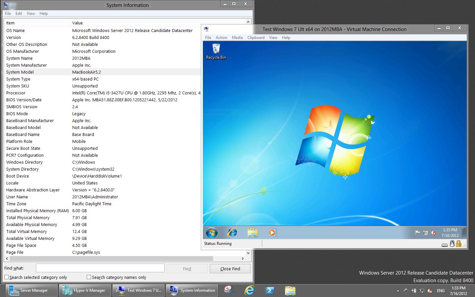Open the View menu in Virtual Machine Connection
This screenshot has height=297, width=475.
(x=273, y=38)
